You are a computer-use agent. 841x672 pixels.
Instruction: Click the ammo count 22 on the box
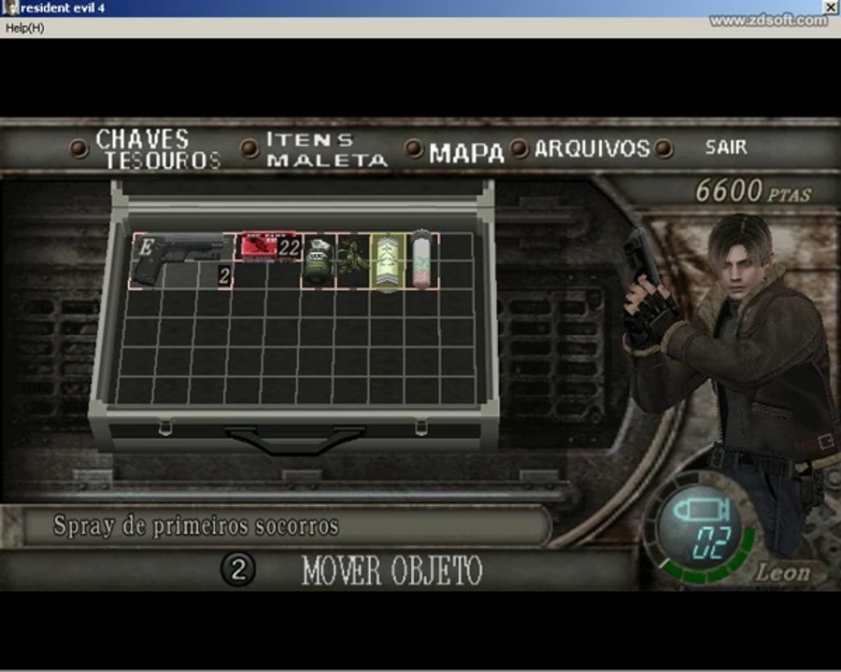coord(289,248)
